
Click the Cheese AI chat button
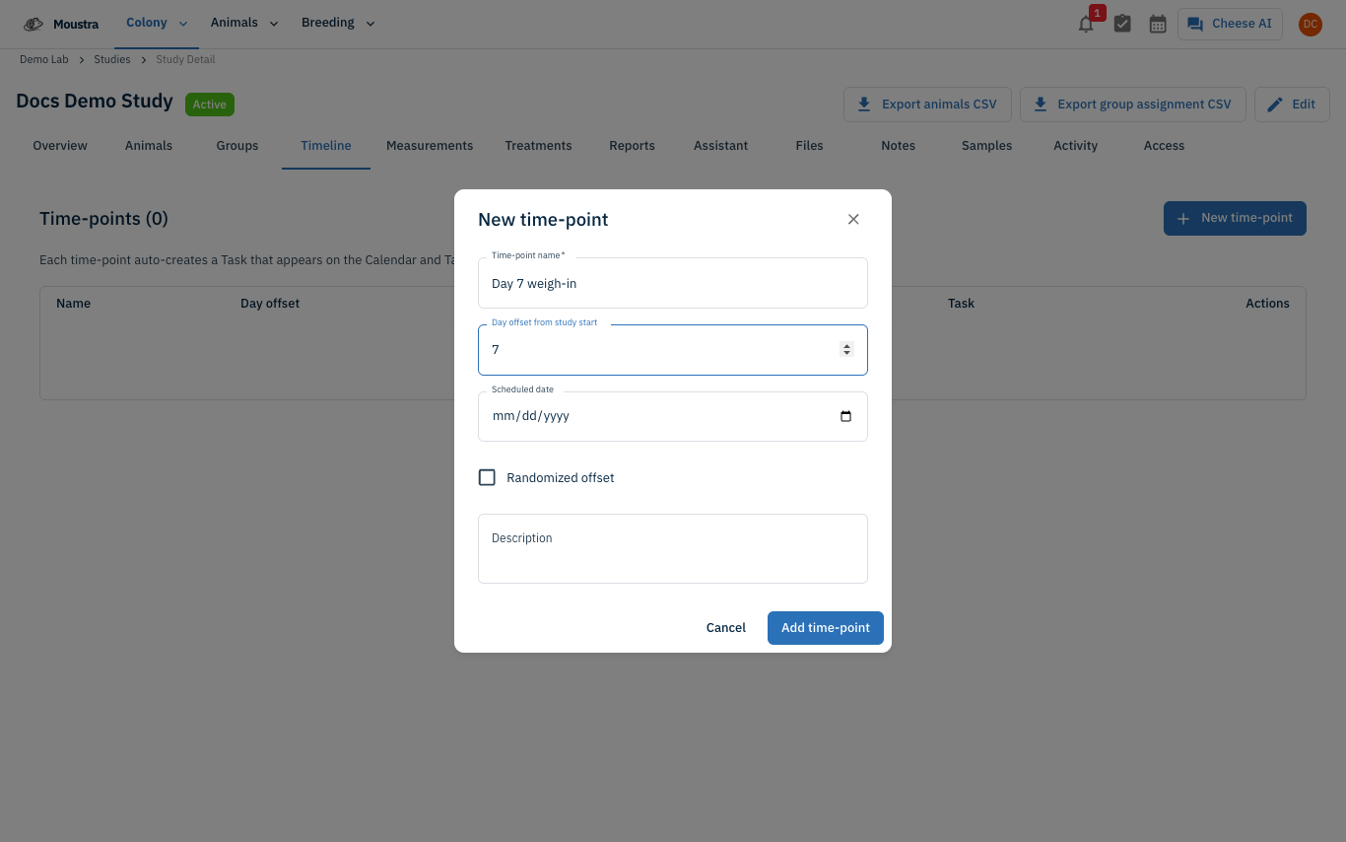click(1230, 24)
